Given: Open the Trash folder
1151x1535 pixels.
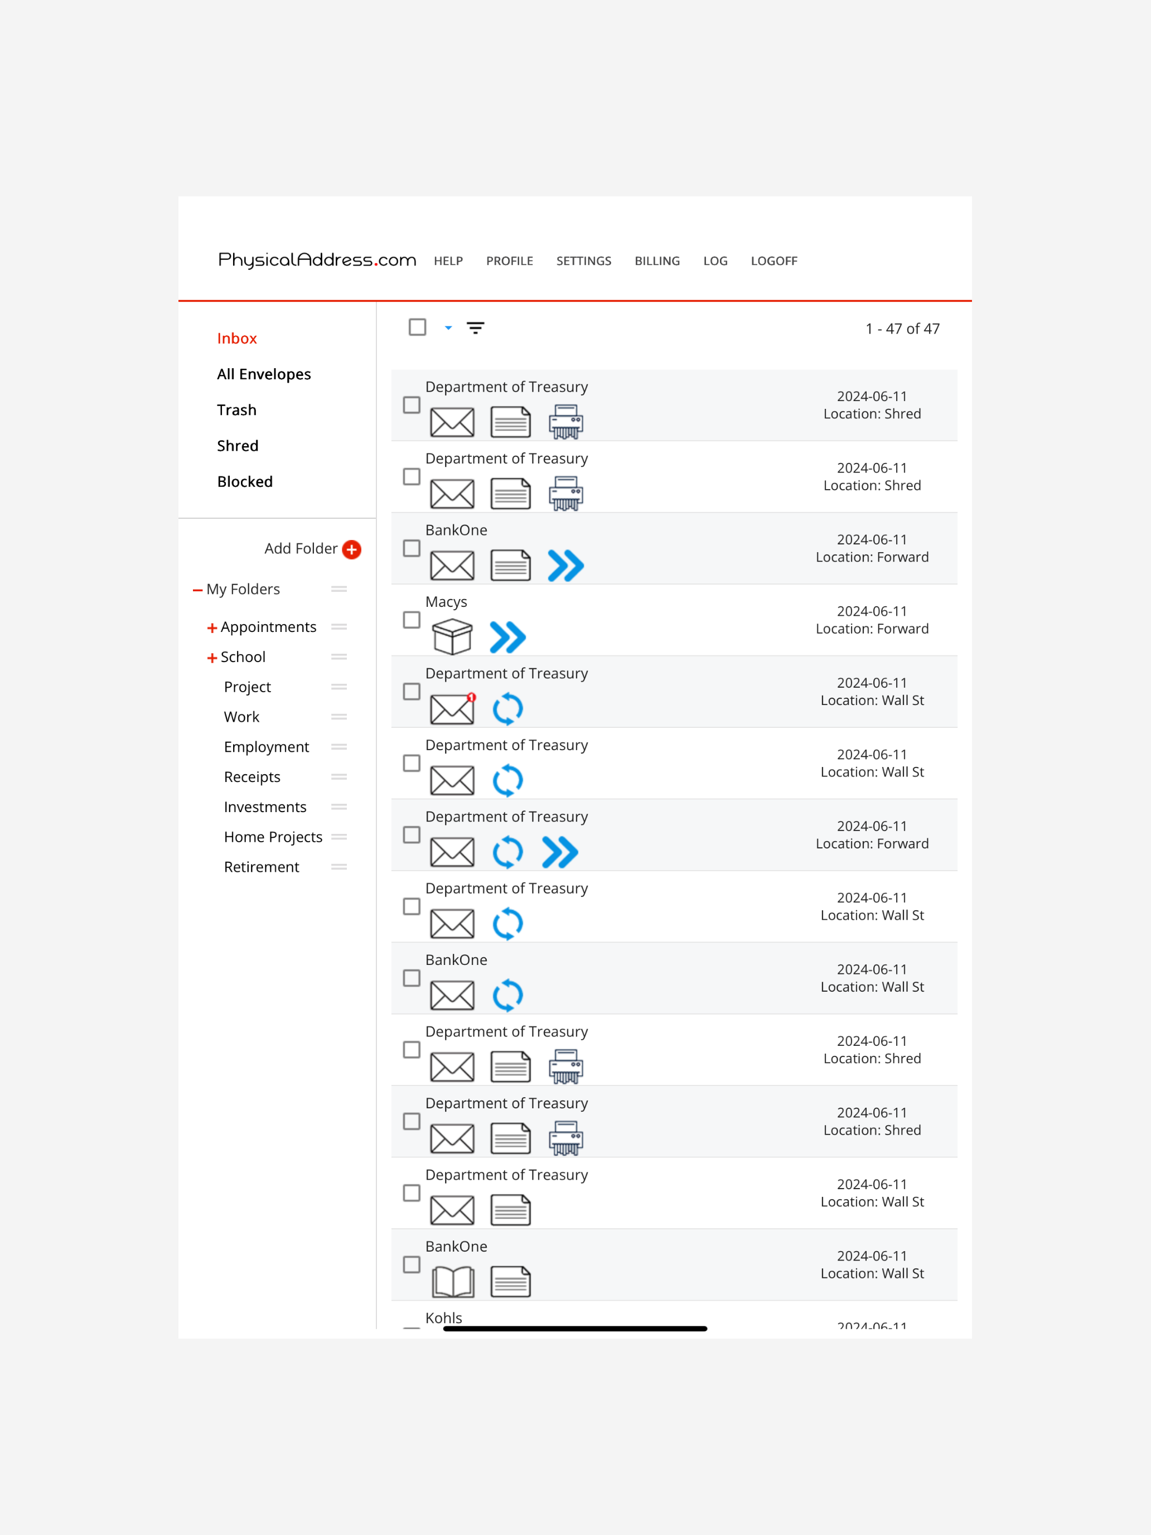Looking at the screenshot, I should coord(236,410).
